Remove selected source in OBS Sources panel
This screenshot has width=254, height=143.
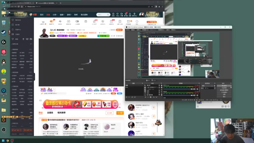coord(148,97)
